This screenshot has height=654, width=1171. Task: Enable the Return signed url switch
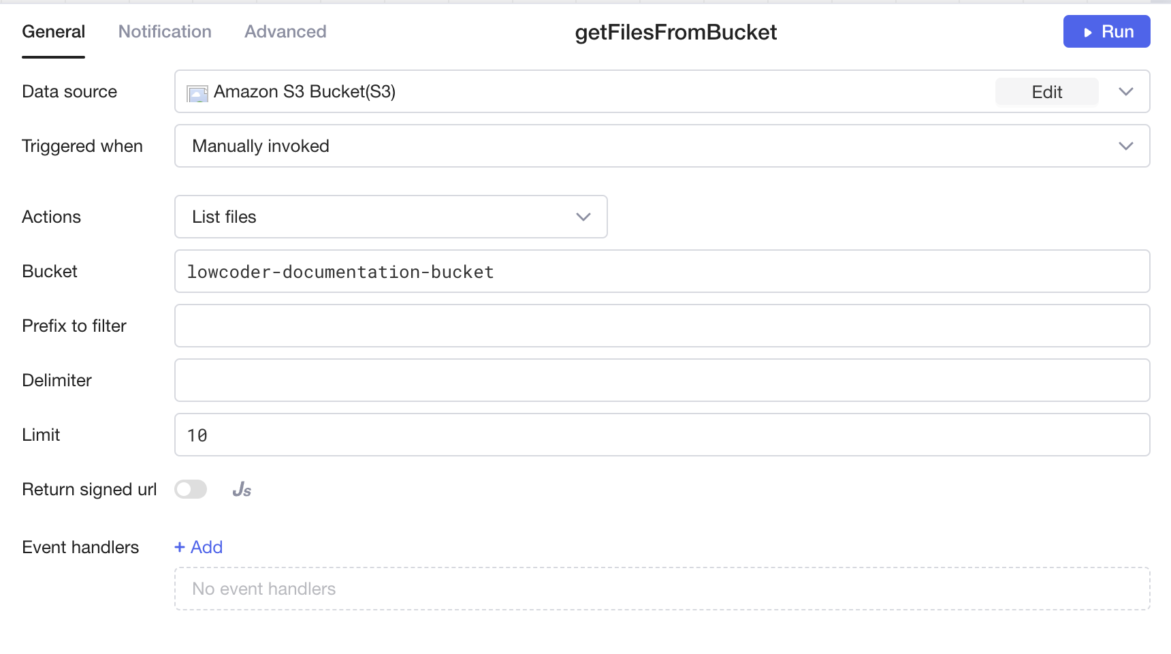(x=191, y=489)
